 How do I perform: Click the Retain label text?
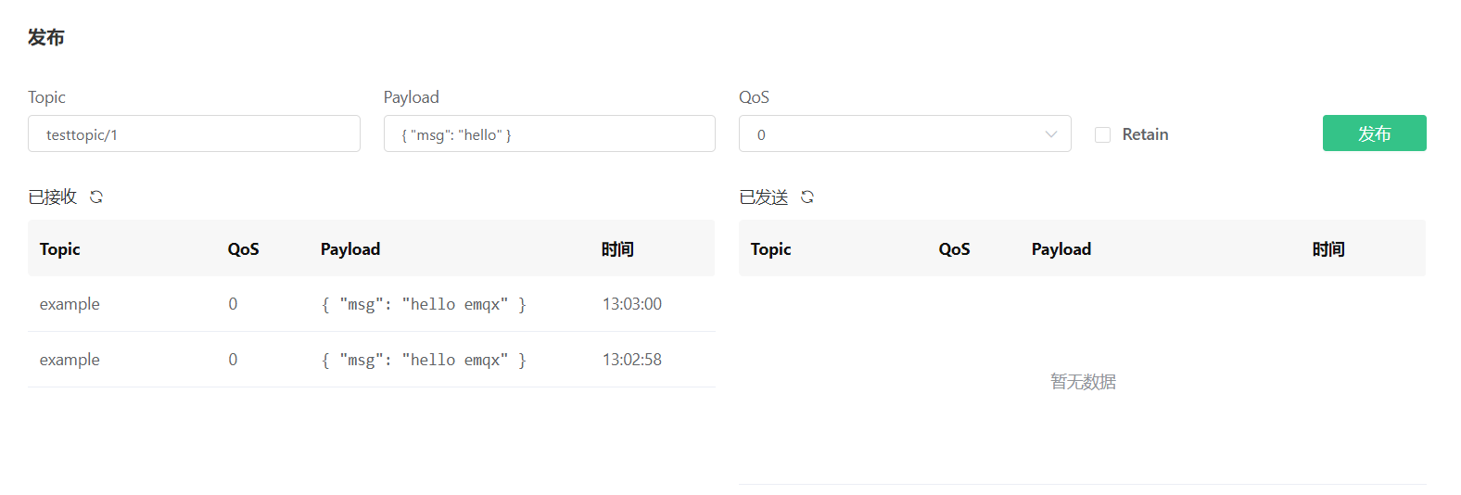click(1145, 134)
